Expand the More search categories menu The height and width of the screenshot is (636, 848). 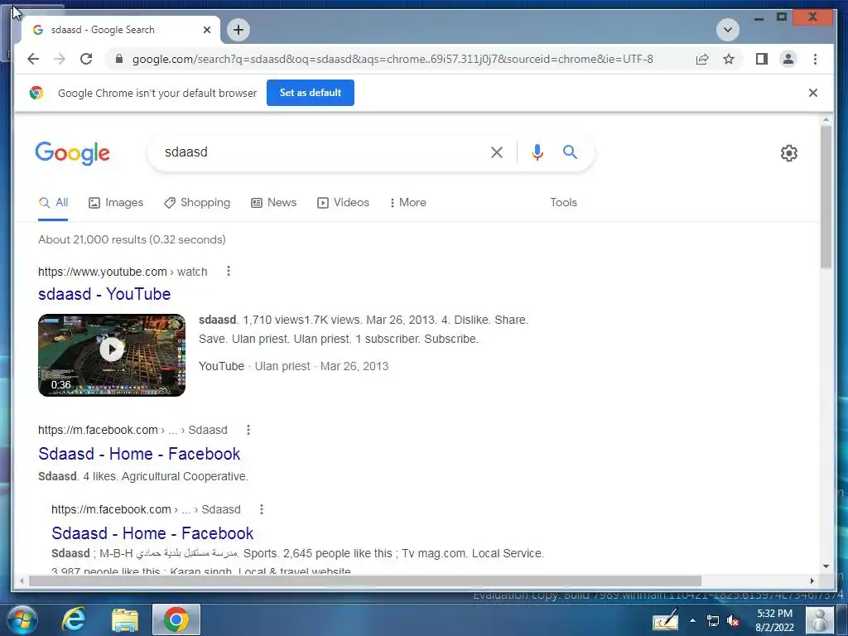click(x=407, y=203)
